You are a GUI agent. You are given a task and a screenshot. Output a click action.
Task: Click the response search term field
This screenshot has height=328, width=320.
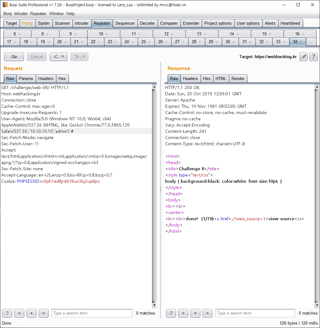tap(255, 313)
